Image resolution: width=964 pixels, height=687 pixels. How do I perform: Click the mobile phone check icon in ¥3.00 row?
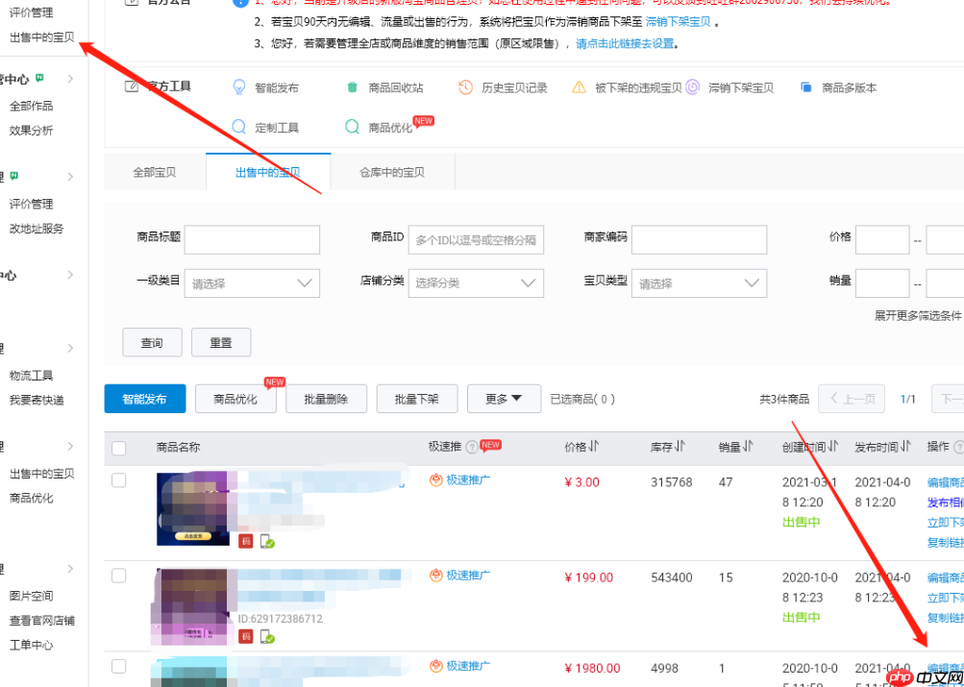pyautogui.click(x=267, y=541)
